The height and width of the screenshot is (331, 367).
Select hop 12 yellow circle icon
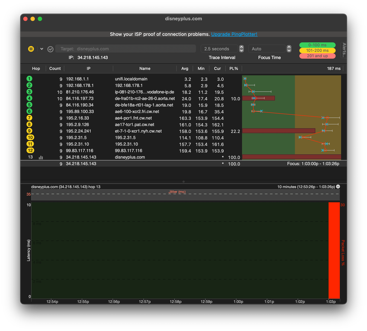(30, 151)
